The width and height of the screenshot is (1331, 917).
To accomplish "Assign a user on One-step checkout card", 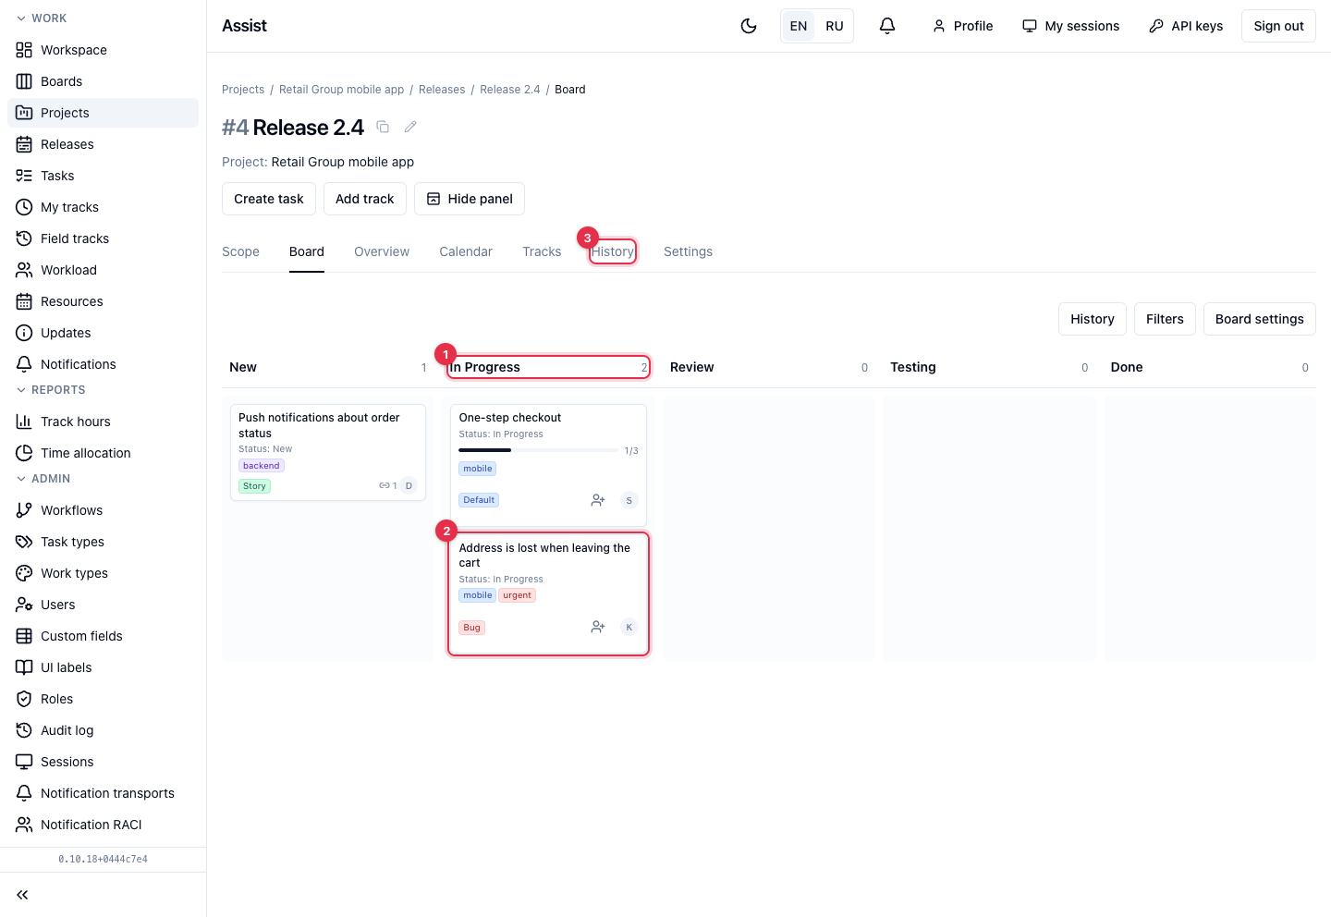I will pyautogui.click(x=598, y=500).
